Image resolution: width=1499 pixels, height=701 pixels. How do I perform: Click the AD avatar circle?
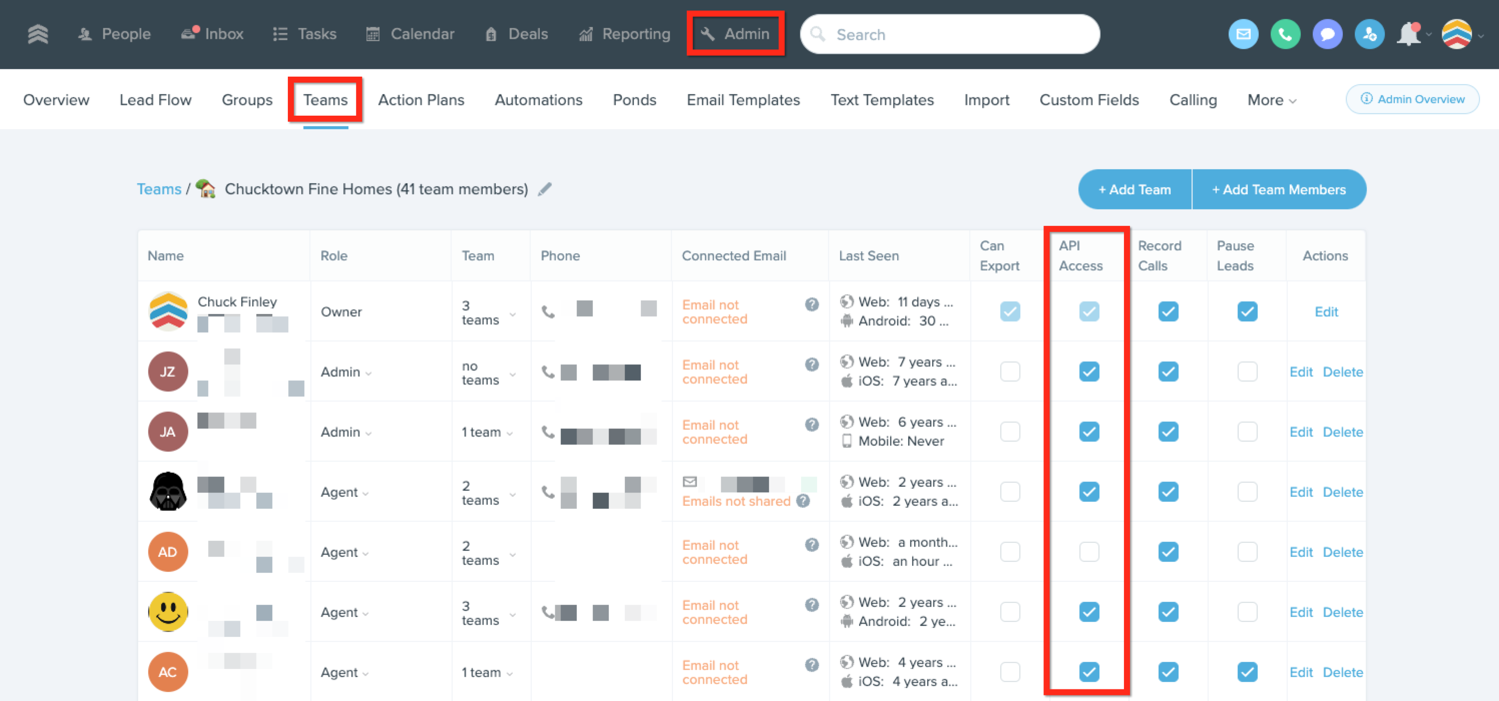click(168, 551)
